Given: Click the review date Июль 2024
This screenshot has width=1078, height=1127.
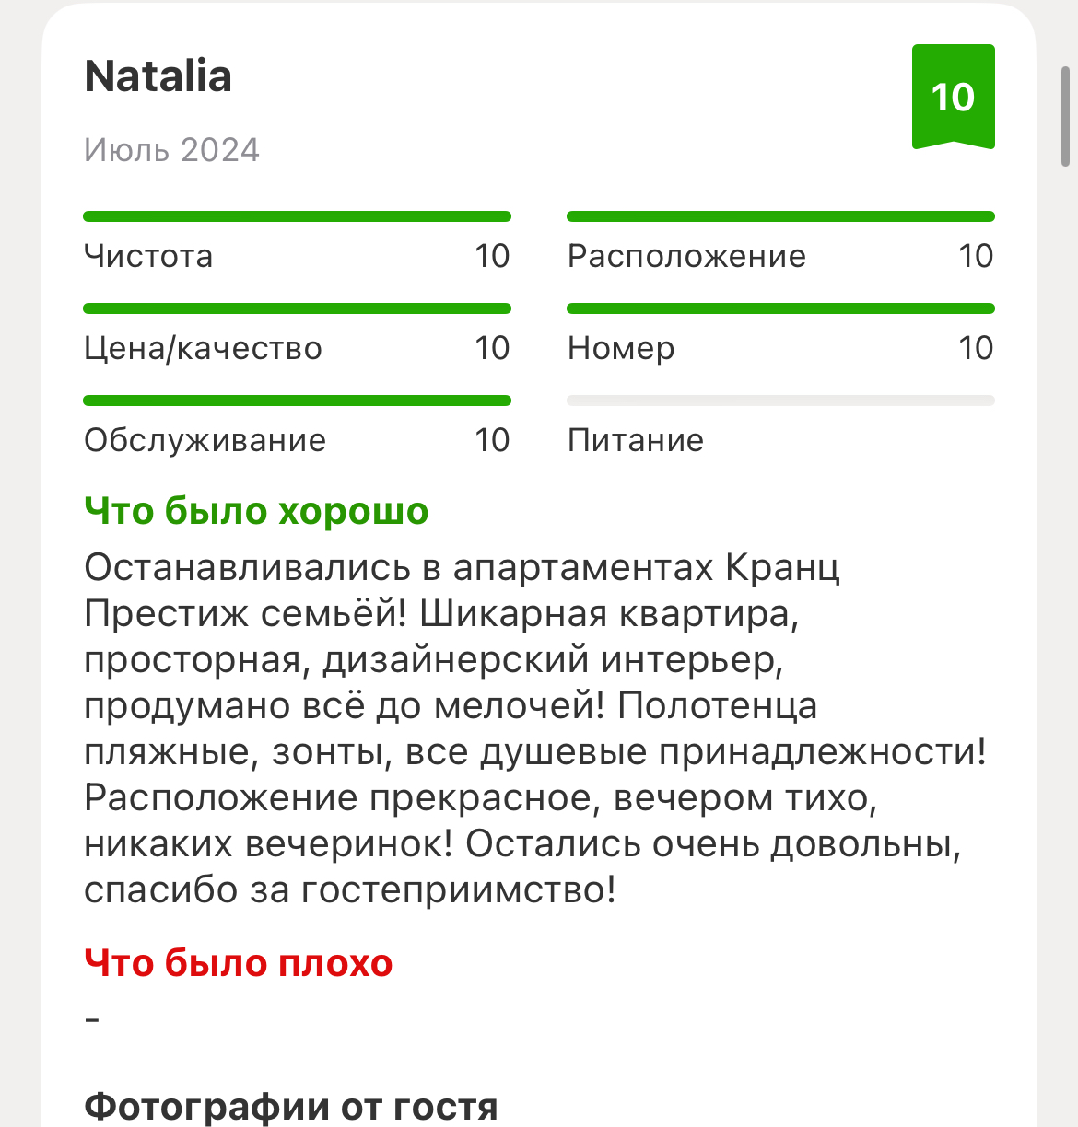Looking at the screenshot, I should (171, 150).
